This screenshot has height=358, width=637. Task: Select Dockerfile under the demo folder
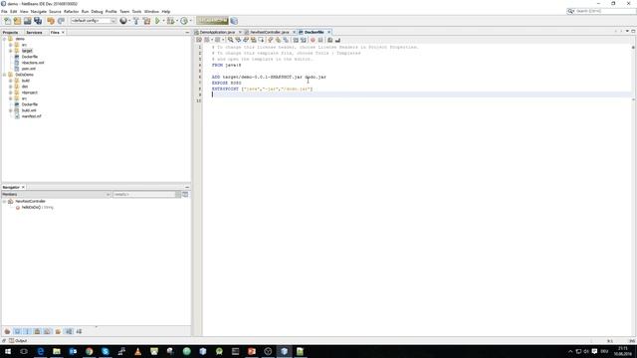point(30,57)
